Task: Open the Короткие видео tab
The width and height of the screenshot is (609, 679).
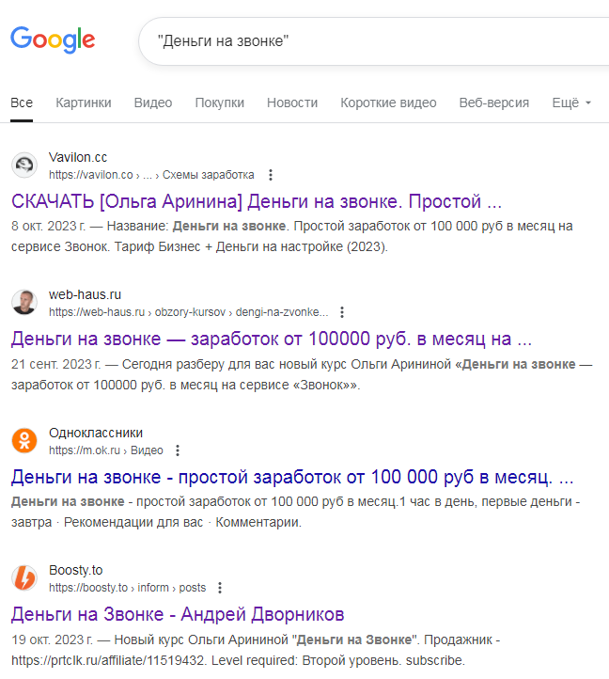Action: [388, 103]
